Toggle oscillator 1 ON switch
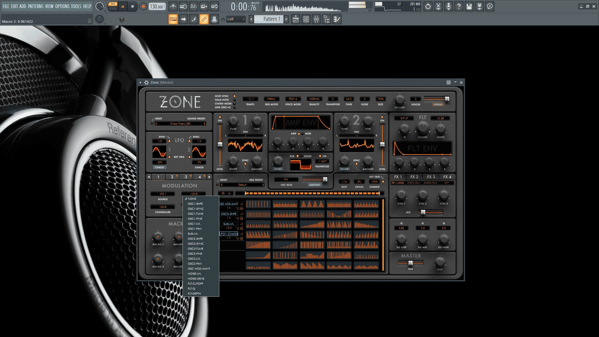This screenshot has width=599, height=337. point(220,117)
